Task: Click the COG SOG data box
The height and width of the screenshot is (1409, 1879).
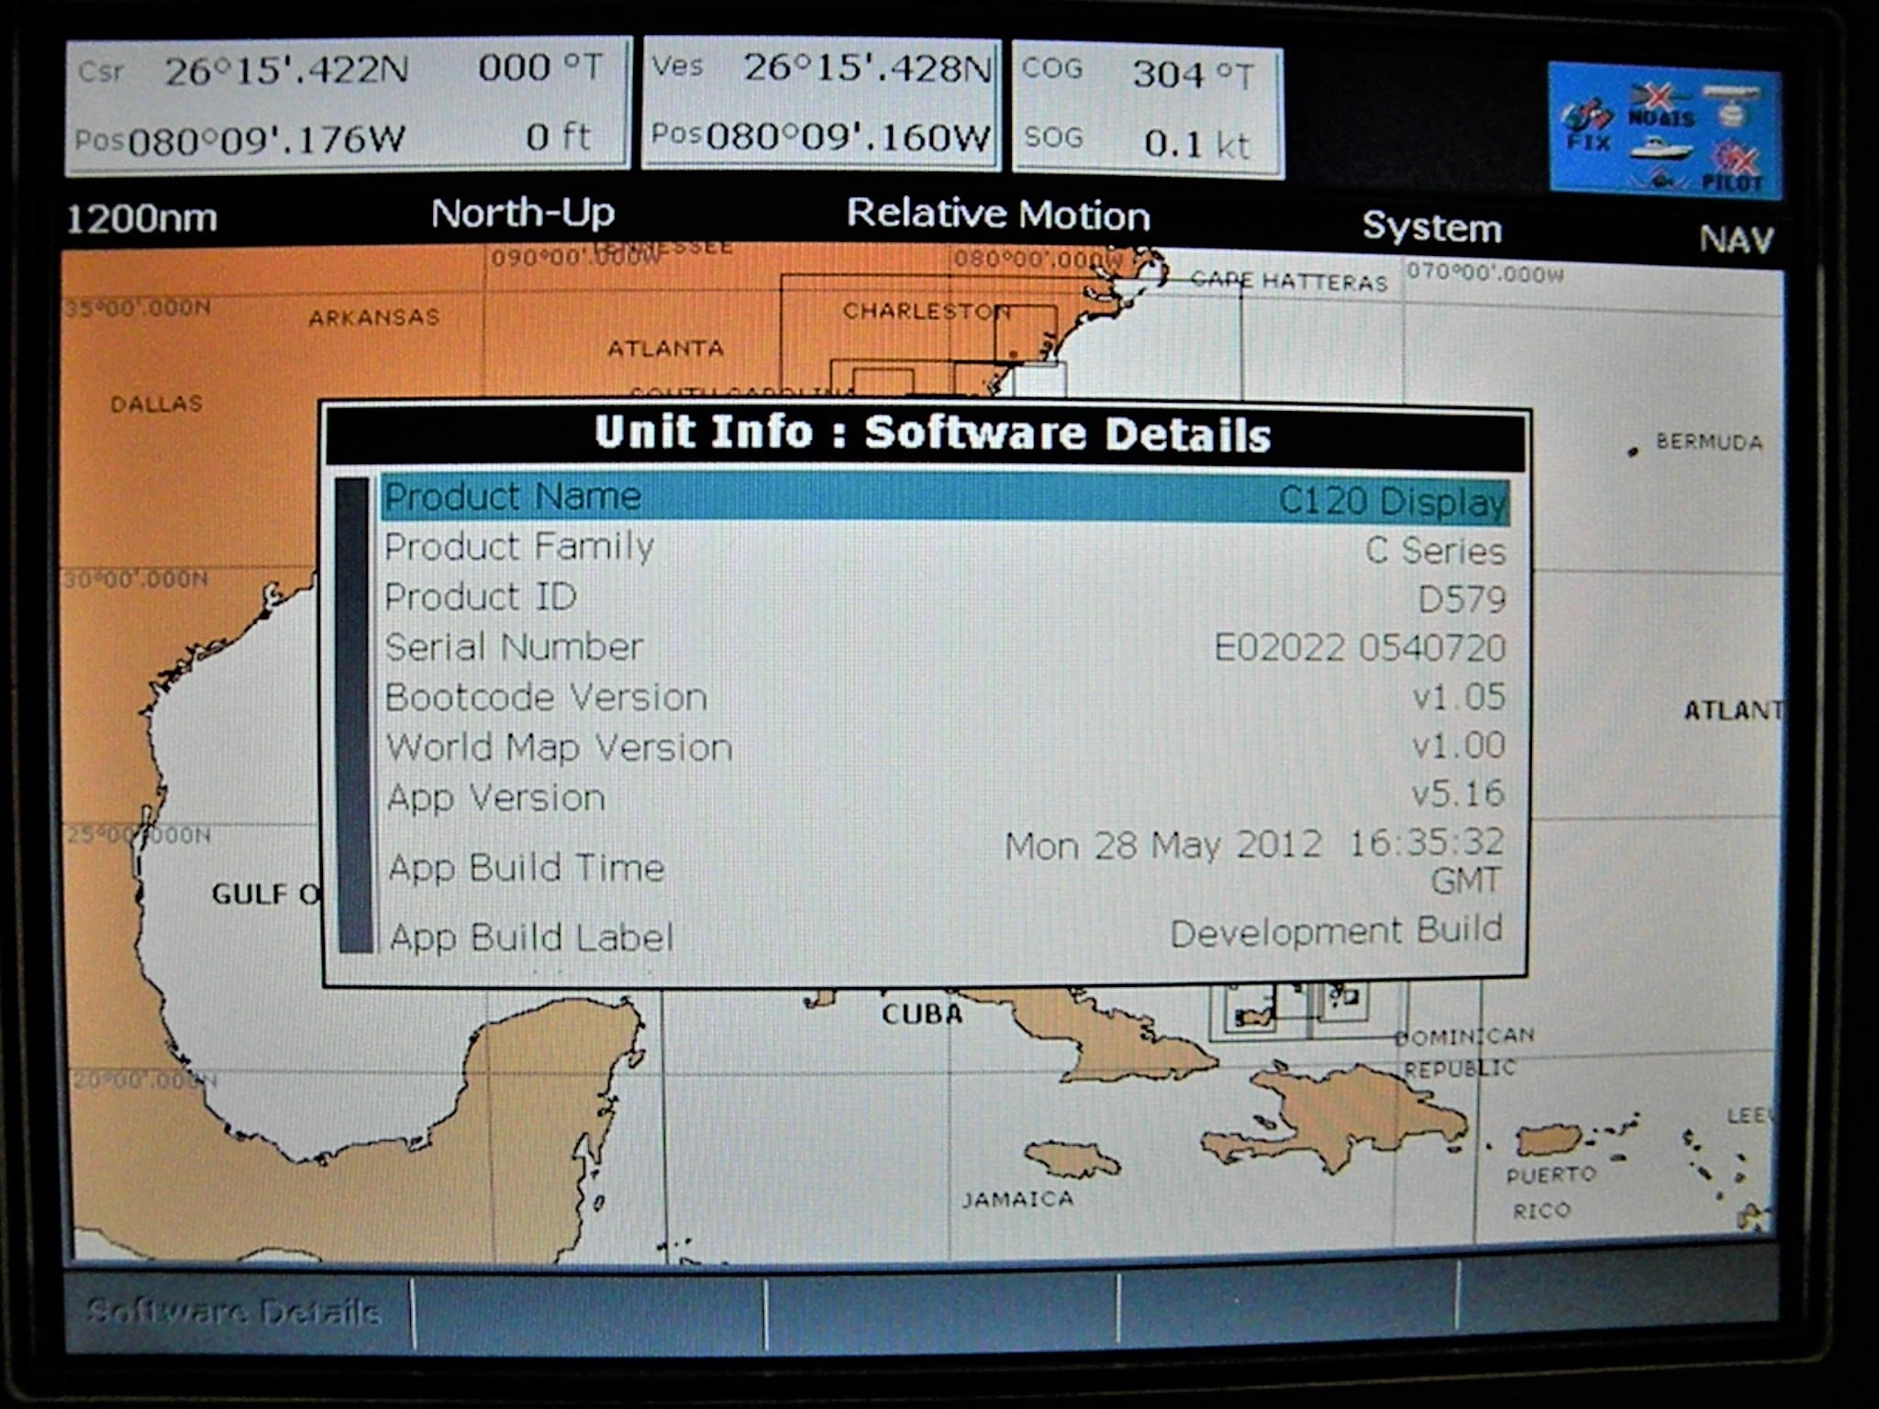Action: click(x=1147, y=108)
